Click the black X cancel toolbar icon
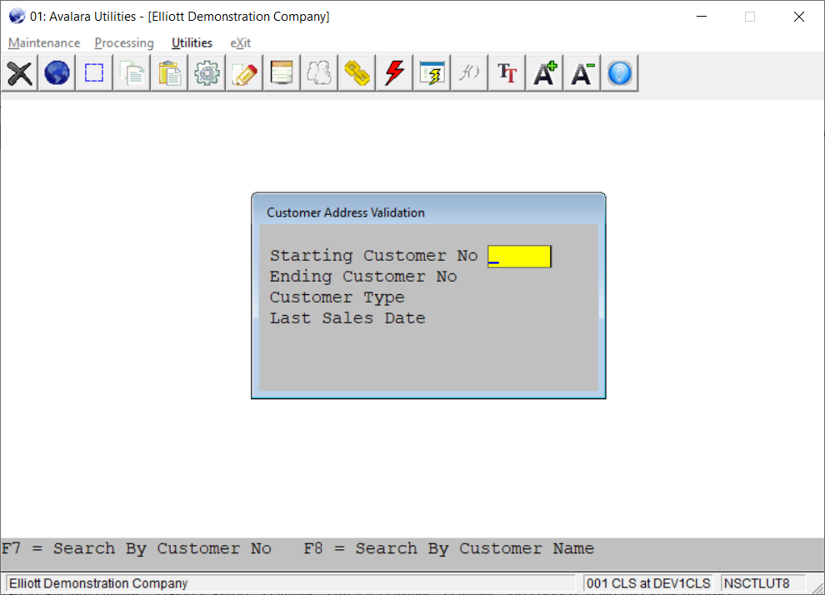Viewport: 825px width, 595px height. pos(19,73)
